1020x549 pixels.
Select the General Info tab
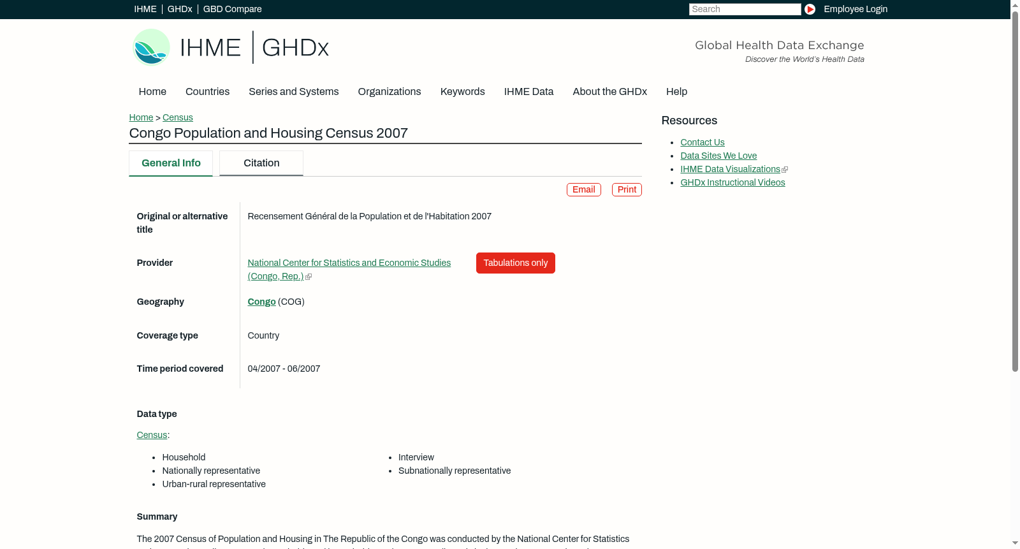click(171, 163)
